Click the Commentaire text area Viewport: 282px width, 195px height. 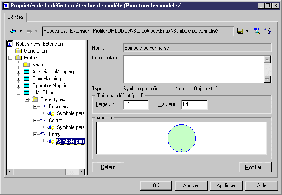click(194, 69)
